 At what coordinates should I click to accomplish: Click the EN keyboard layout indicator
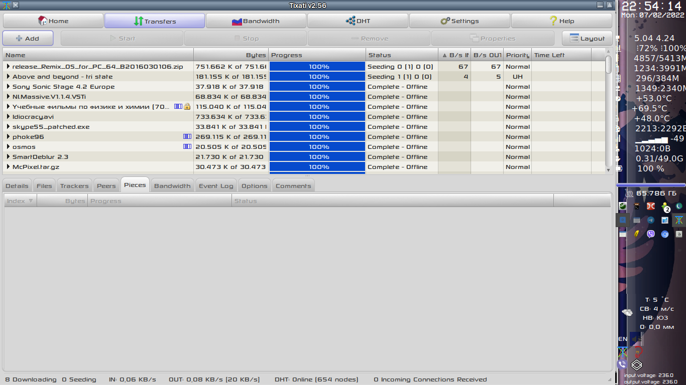623,339
